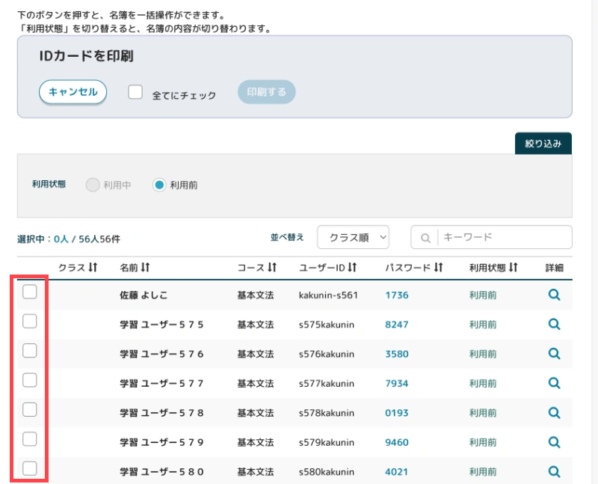Click the name 佐藤 よしこ

coord(144,295)
